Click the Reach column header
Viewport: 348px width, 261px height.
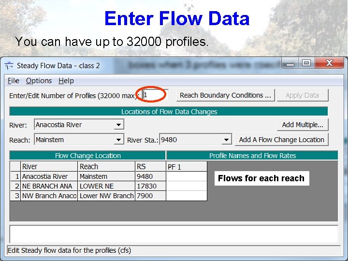[x=106, y=166]
